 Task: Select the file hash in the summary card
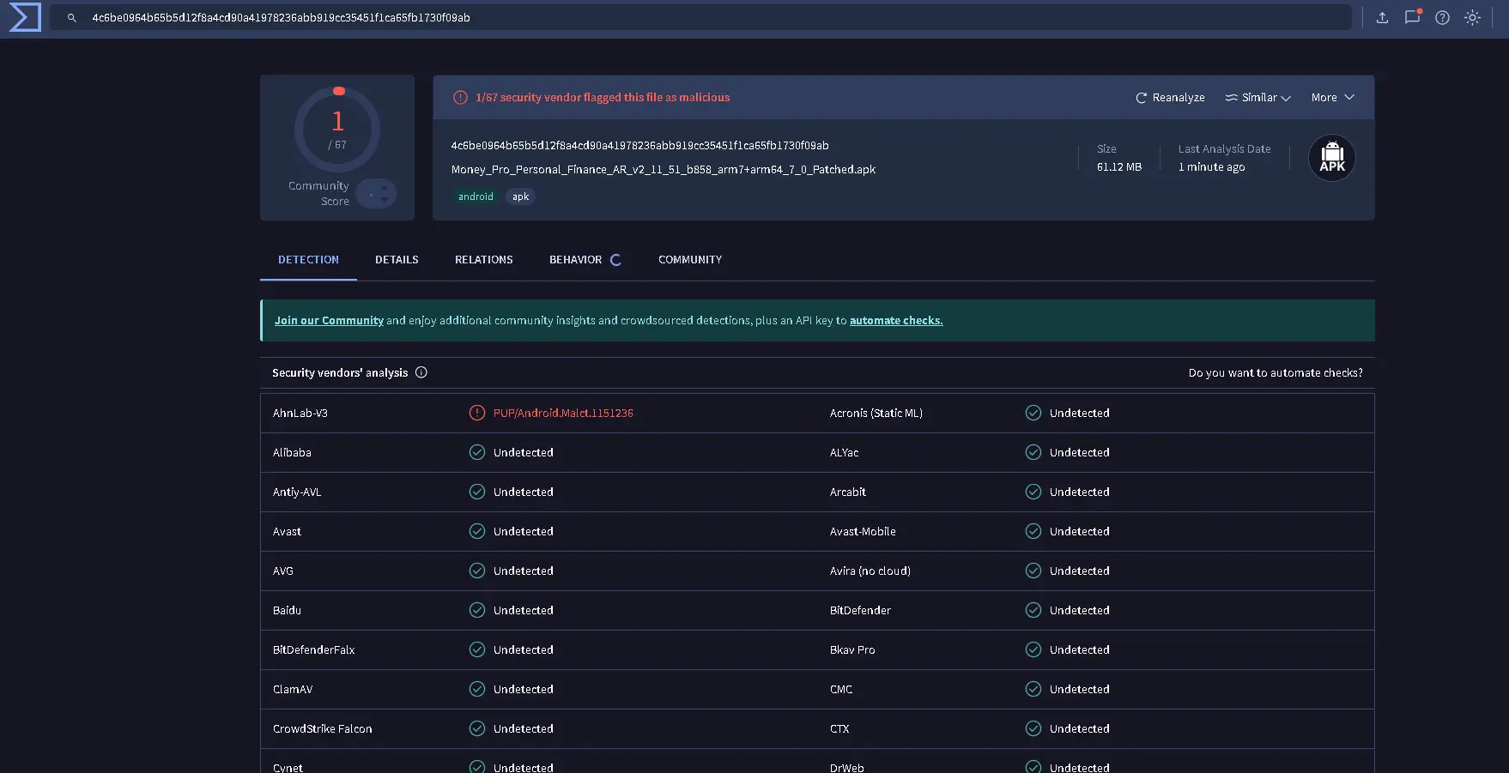point(640,146)
